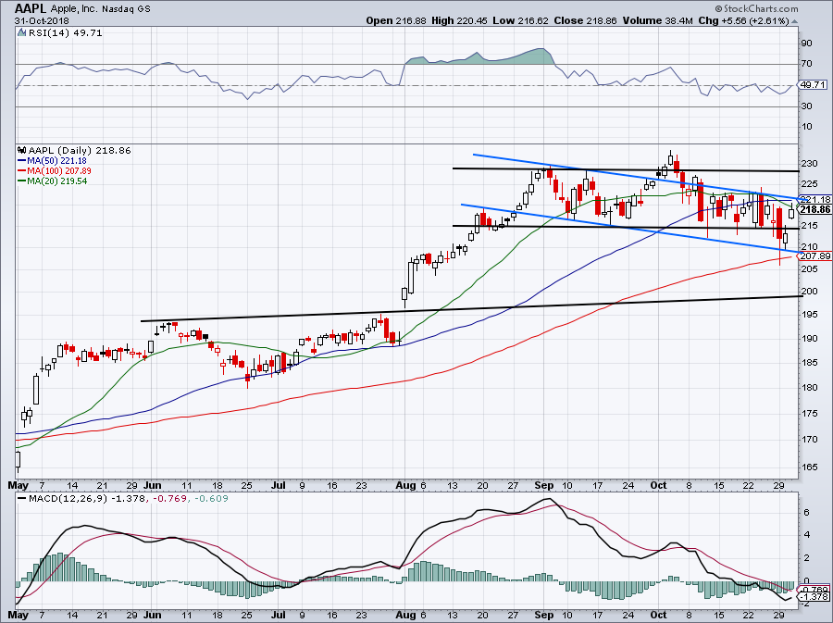Select the Volume 38.4M value
833x623 pixels.
pyautogui.click(x=658, y=20)
